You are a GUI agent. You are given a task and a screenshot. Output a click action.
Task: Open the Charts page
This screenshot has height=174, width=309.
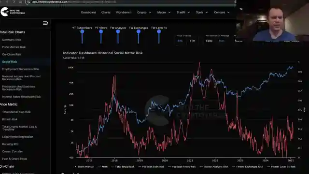[x=106, y=12]
